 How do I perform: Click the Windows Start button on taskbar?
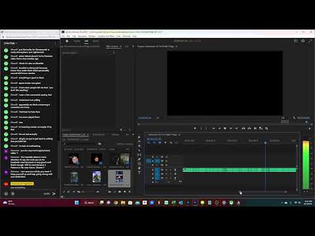click(x=77, y=203)
